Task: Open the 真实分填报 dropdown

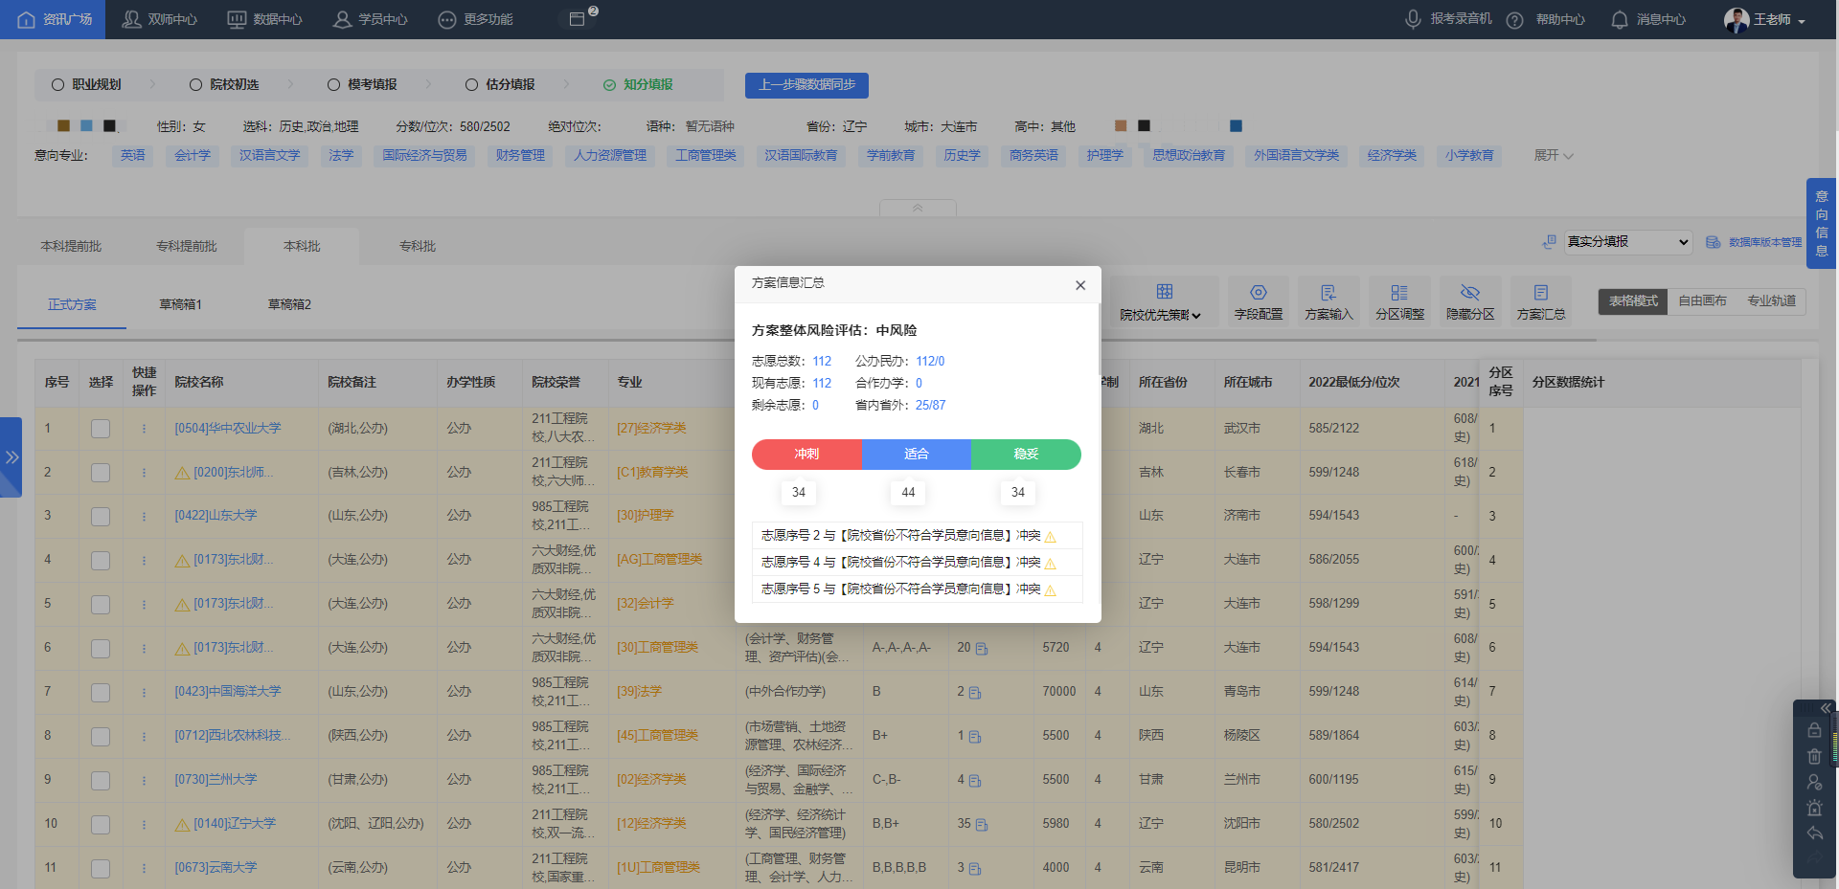Action: click(1628, 242)
